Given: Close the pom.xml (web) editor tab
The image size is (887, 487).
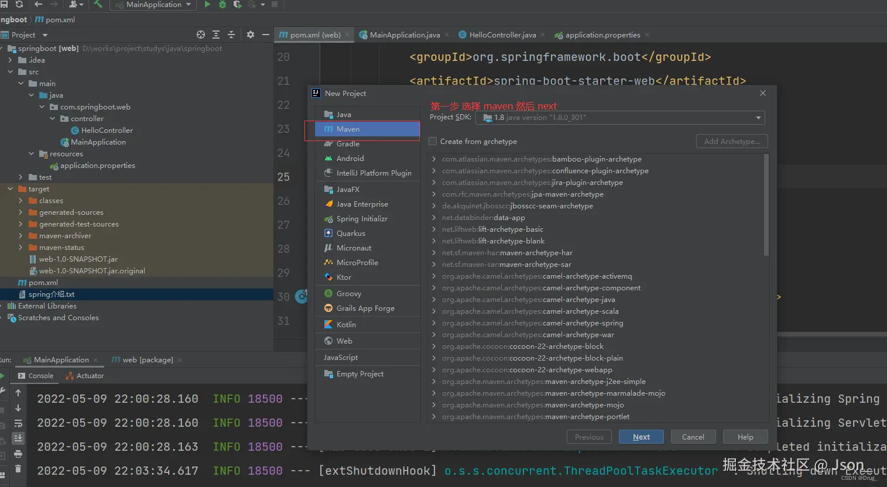Looking at the screenshot, I should [347, 35].
